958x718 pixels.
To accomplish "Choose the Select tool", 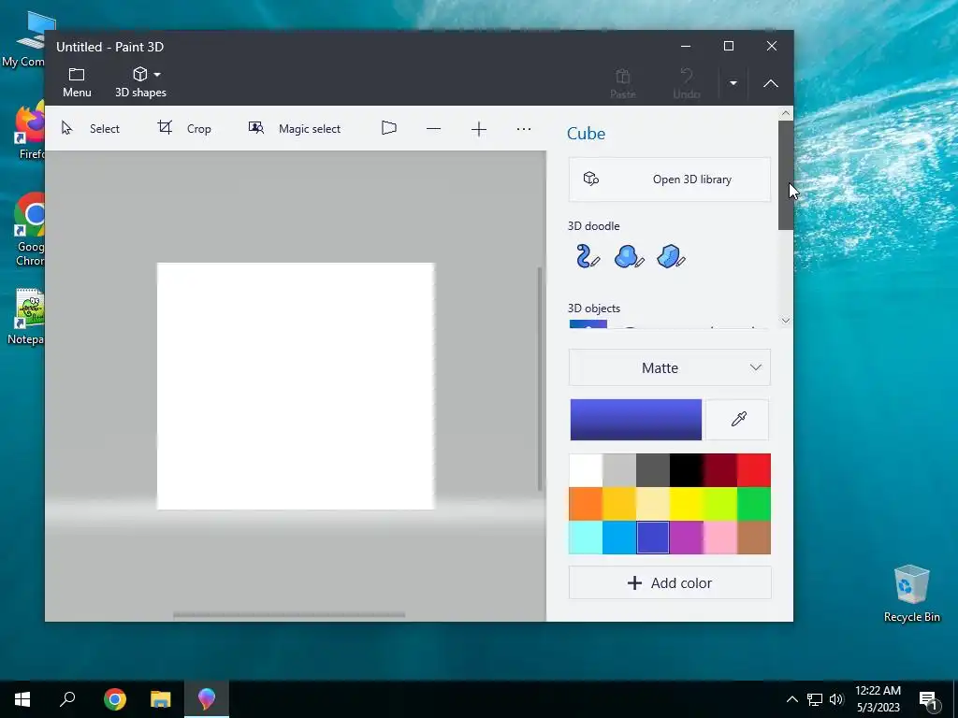I will tap(91, 128).
